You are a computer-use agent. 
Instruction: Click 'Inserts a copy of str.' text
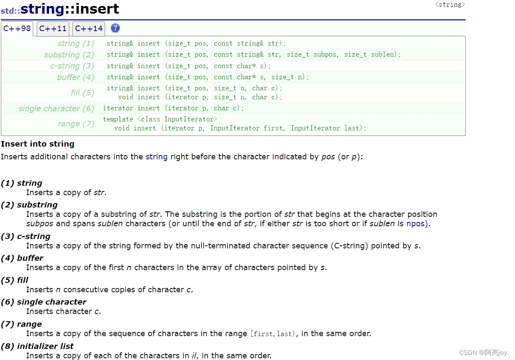[x=66, y=193]
